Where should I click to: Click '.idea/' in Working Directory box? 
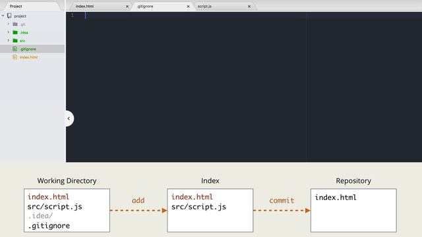point(40,216)
